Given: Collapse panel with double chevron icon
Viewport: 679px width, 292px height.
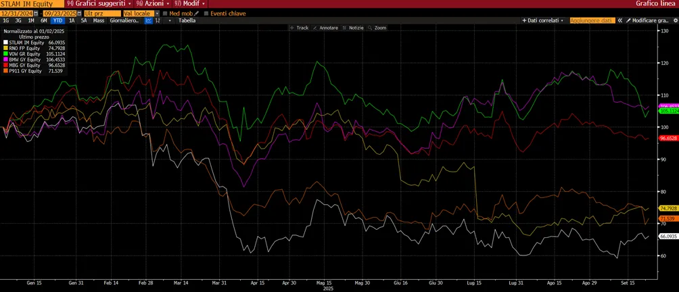Looking at the screenshot, I should [x=619, y=20].
